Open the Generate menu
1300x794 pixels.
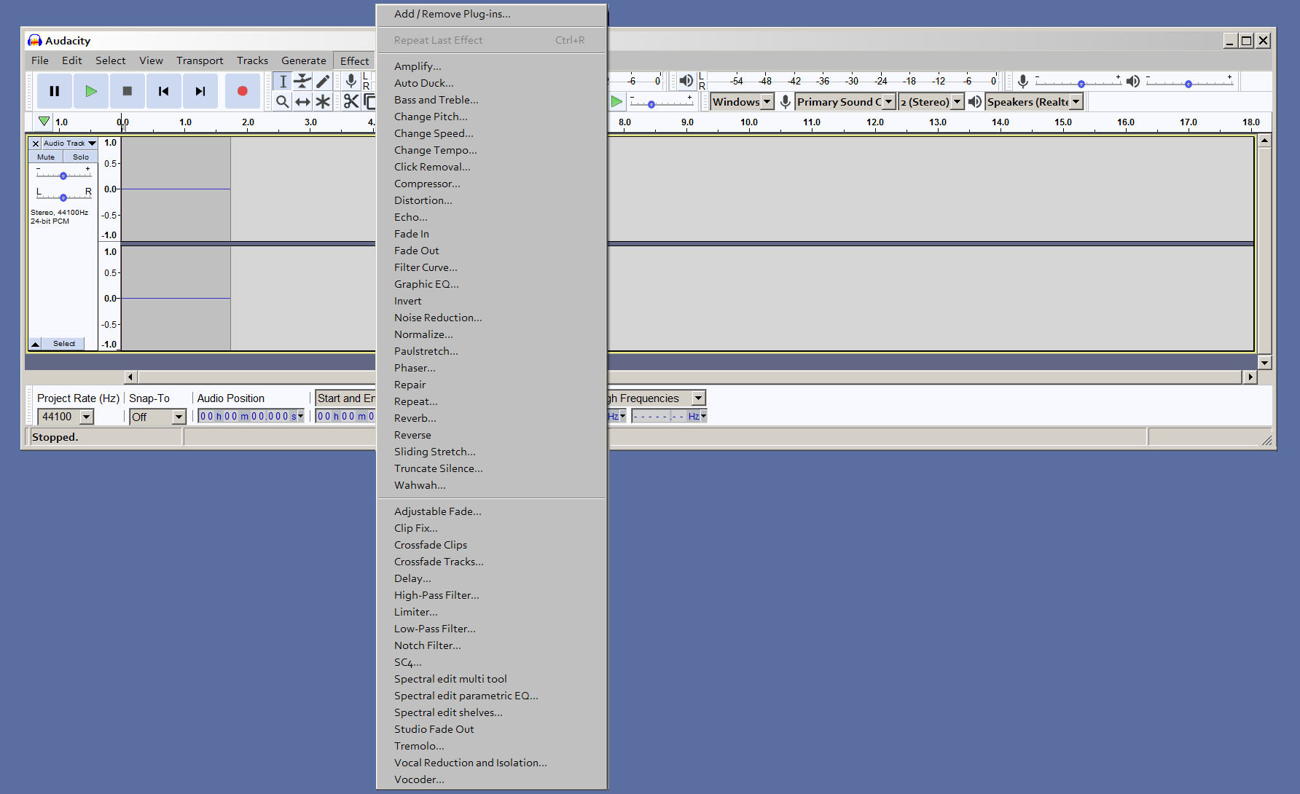tap(304, 60)
